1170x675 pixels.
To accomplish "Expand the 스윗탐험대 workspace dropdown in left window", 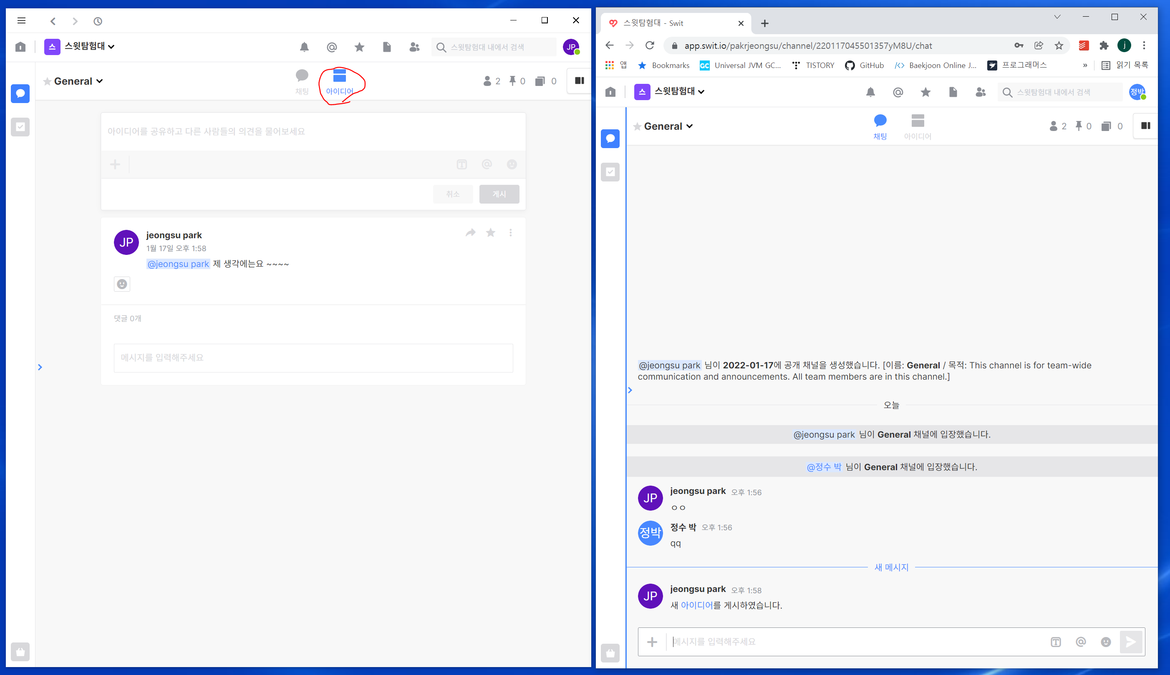I will pyautogui.click(x=111, y=46).
